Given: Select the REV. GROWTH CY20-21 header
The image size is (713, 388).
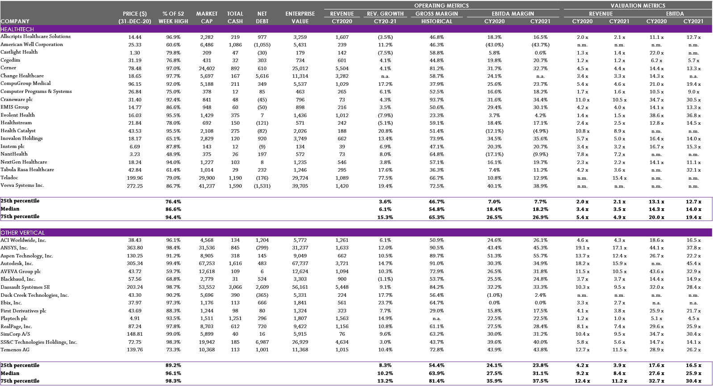Looking at the screenshot, I should click(x=385, y=17).
